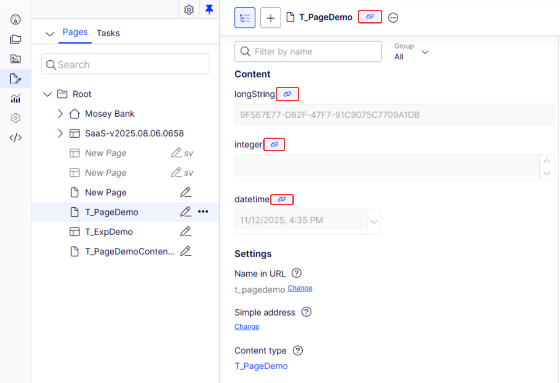Select the second italic New Page item

point(106,173)
